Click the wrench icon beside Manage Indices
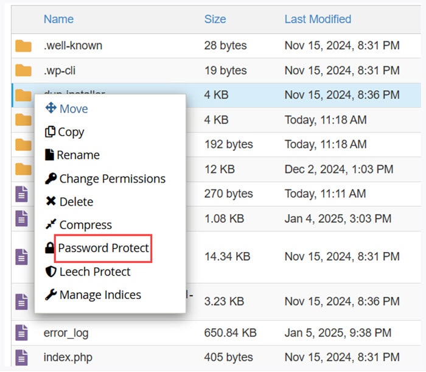 51,295
